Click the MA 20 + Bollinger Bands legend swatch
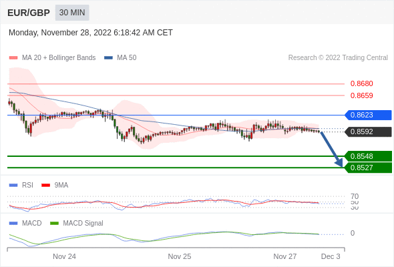The height and width of the screenshot is (267, 394). click(13, 58)
